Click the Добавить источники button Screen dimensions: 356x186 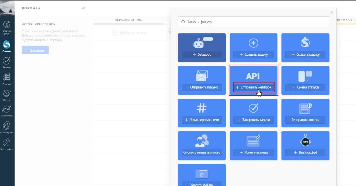pyautogui.click(x=35, y=50)
